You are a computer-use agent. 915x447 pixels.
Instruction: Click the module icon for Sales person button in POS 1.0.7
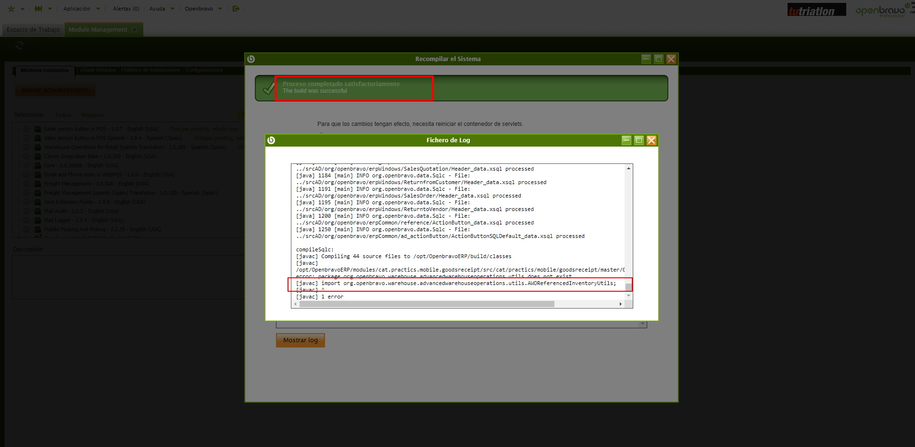point(38,129)
